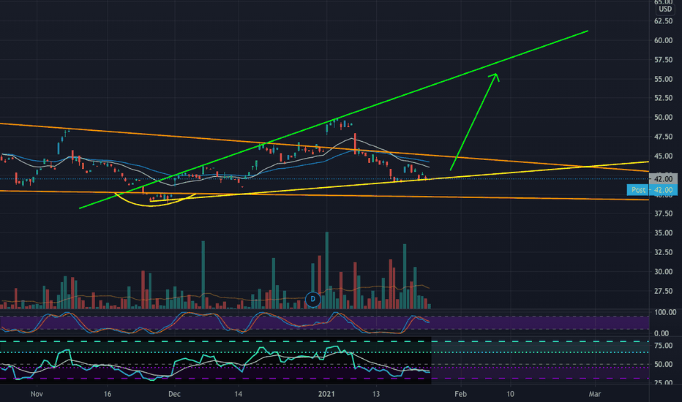Click the 32.50 price axis label
The height and width of the screenshot is (402, 682).
click(x=663, y=252)
